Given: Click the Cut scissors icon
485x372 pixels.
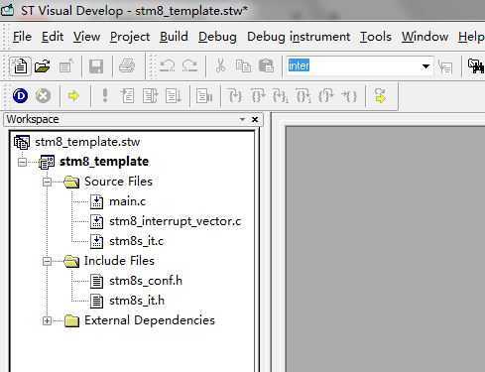Looking at the screenshot, I should 220,65.
